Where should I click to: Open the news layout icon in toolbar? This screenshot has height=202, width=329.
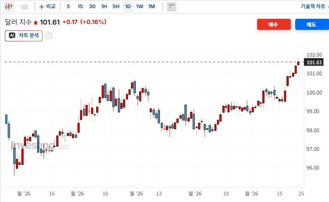click(172, 7)
